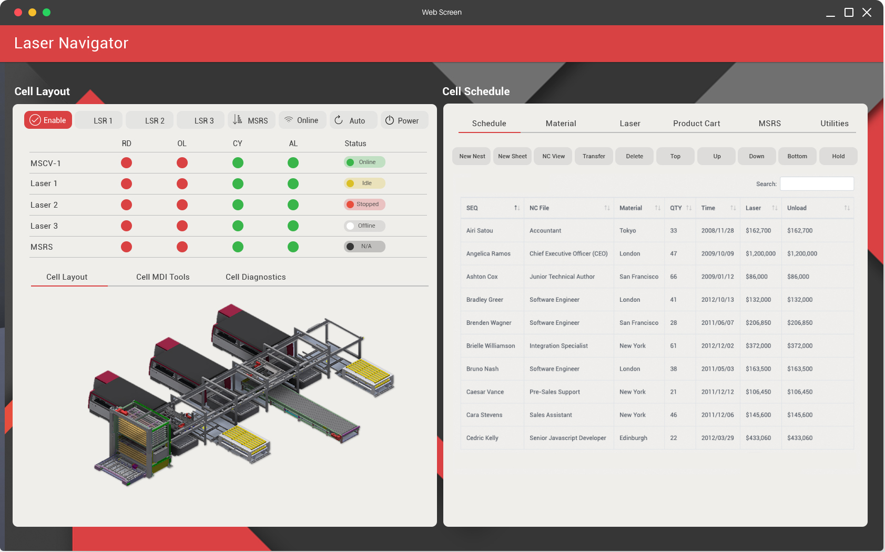Sort by the QTY column header
Viewport: 885px width, 552px height.
(x=680, y=208)
